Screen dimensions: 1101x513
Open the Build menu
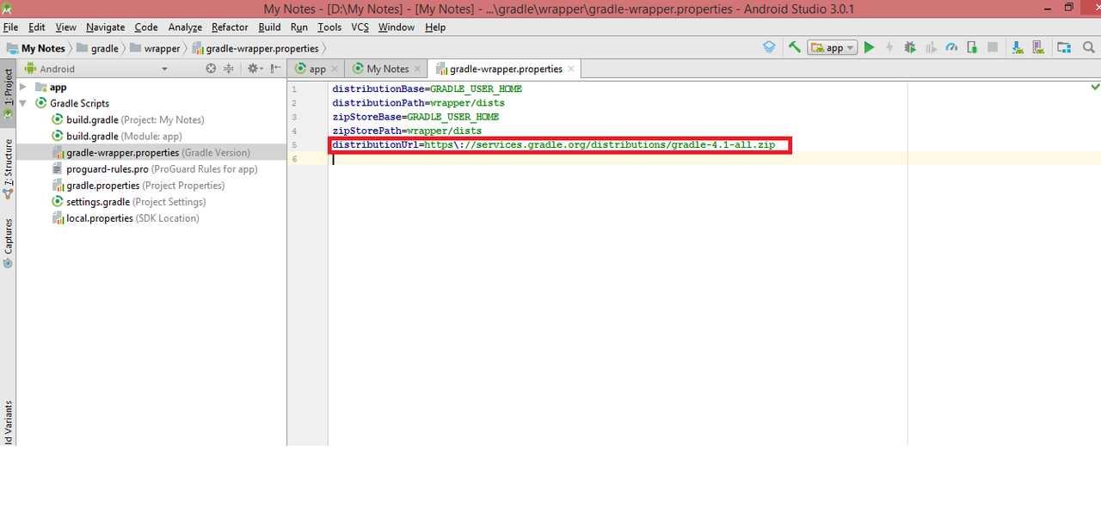click(269, 27)
